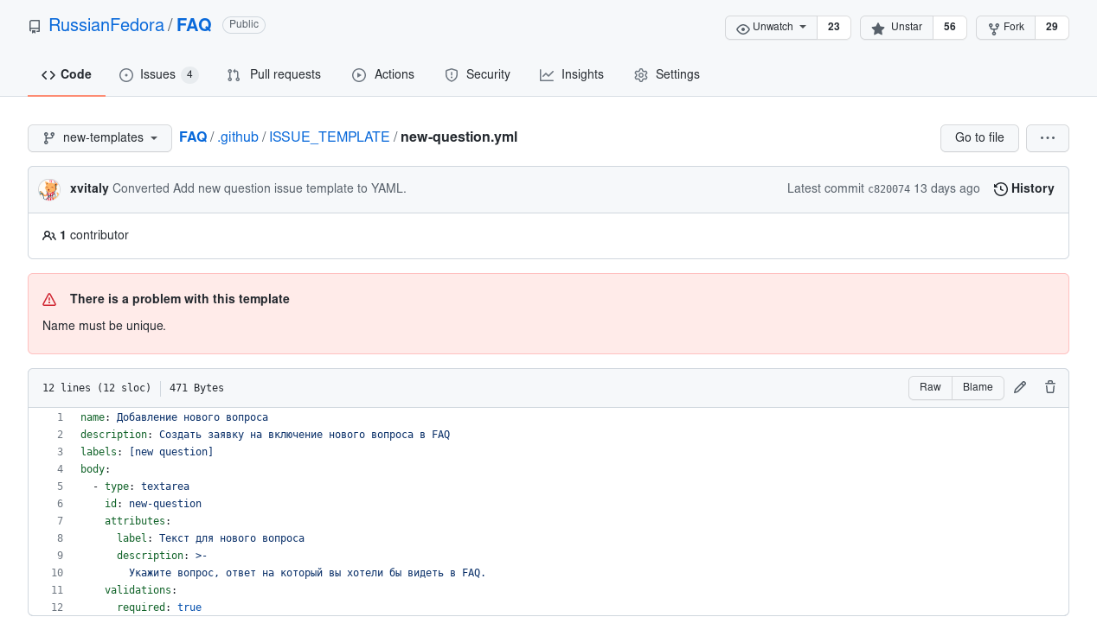1097x636 pixels.
Task: Select the Code tab
Action: [x=67, y=75]
